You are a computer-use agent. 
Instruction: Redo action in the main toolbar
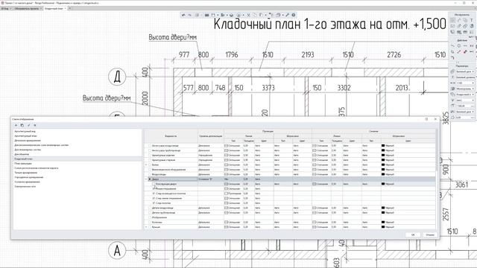point(189,15)
